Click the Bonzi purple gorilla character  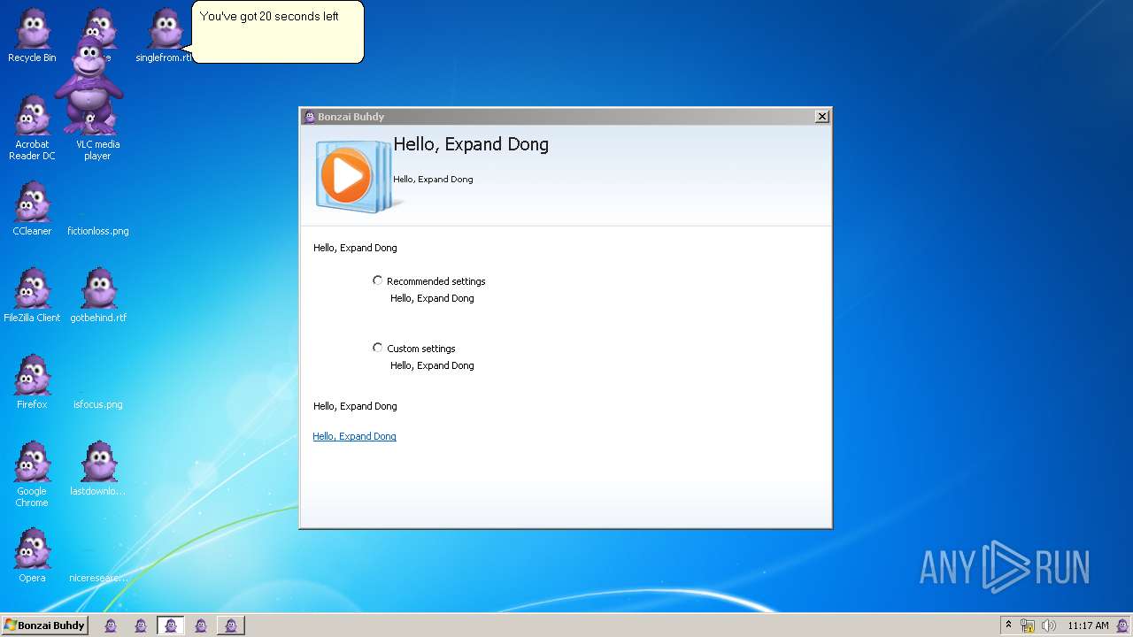coord(89,85)
